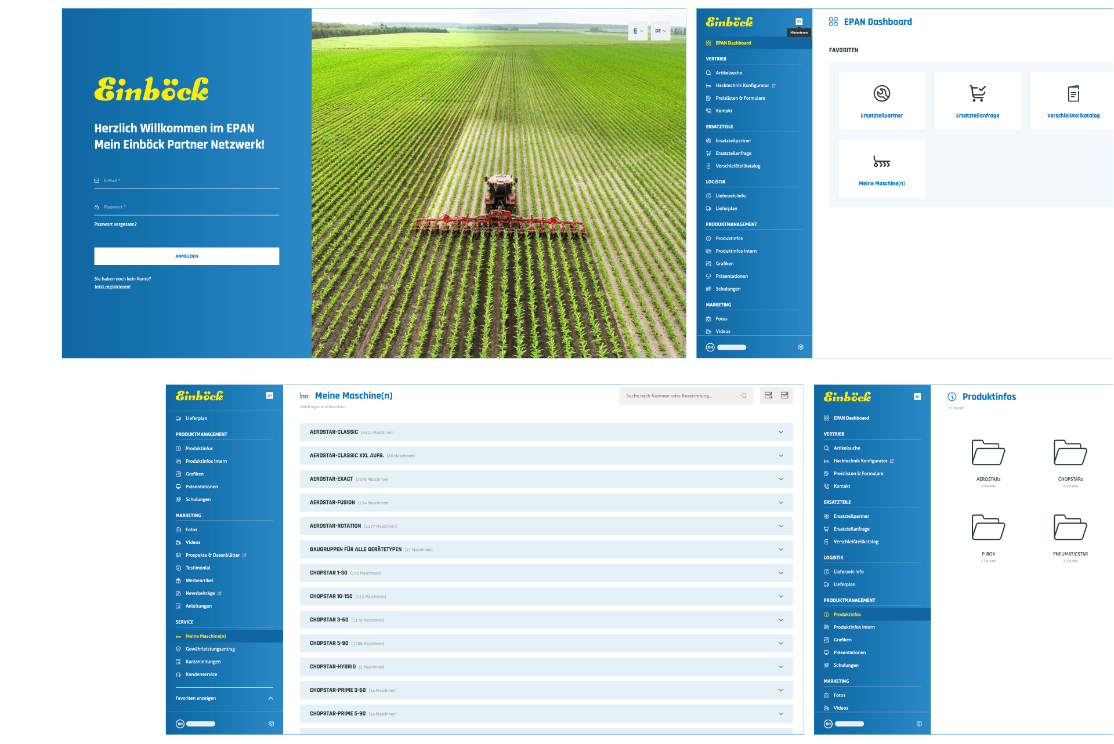Click the Artikelsuche search icon in the EPAN Dashboard sidebar
The width and height of the screenshot is (1114, 744).
pyautogui.click(x=708, y=73)
